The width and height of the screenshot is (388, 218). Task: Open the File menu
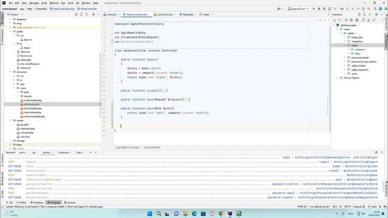point(11,3)
